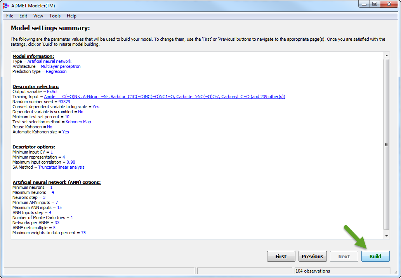This screenshot has height=278, width=401.
Task: Go back with the Previous button
Action: click(312, 256)
